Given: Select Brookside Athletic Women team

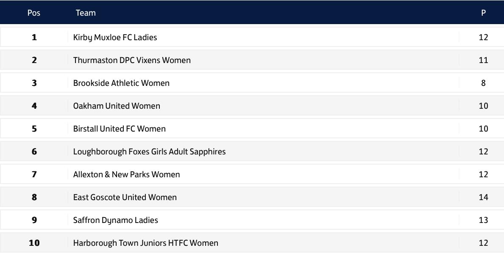Looking at the screenshot, I should (x=121, y=83).
